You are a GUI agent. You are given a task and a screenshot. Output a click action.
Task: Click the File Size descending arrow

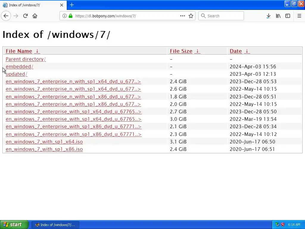coord(197,51)
